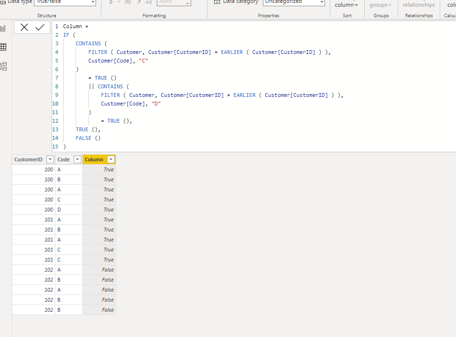Screen dimensions: 456x337
Task: Open the Data type dropdown
Action: click(65, 2)
